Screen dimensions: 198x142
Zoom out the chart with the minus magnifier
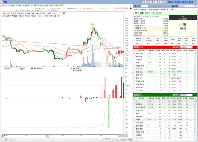coord(106,140)
